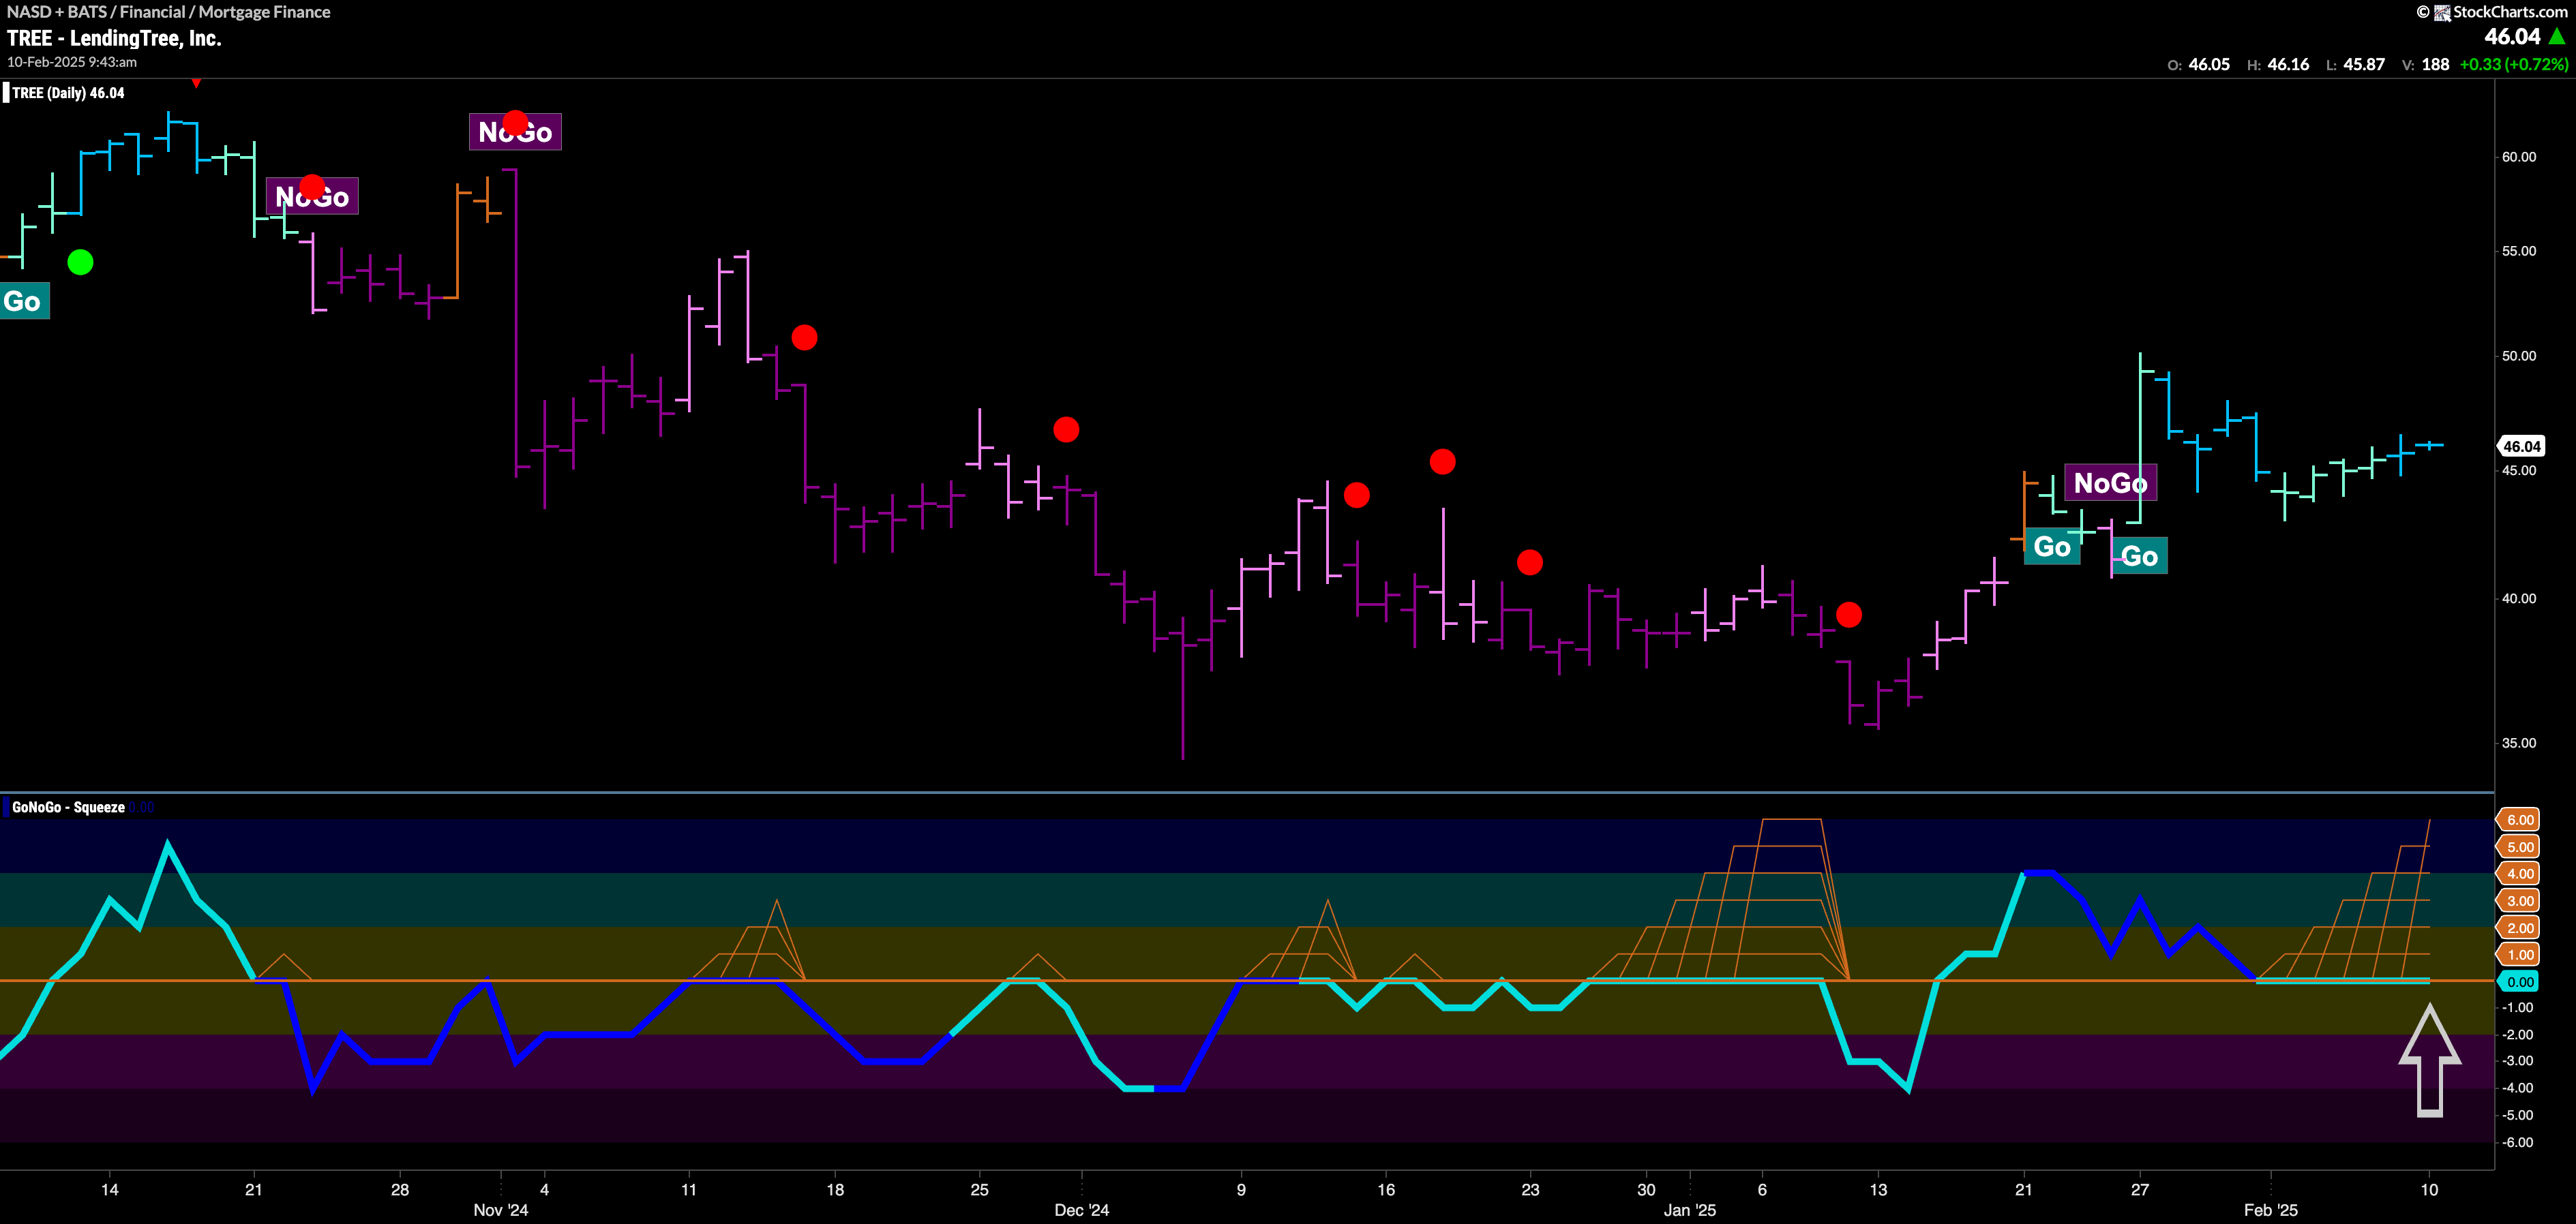Screen dimensions: 2576x1224
Task: Click the white legend marker beside TREE (Daily)
Action: tap(6, 93)
